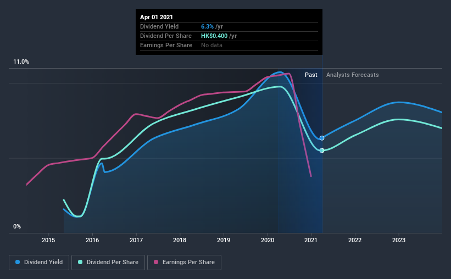Click the Analysts Forecasts label

pyautogui.click(x=352, y=75)
